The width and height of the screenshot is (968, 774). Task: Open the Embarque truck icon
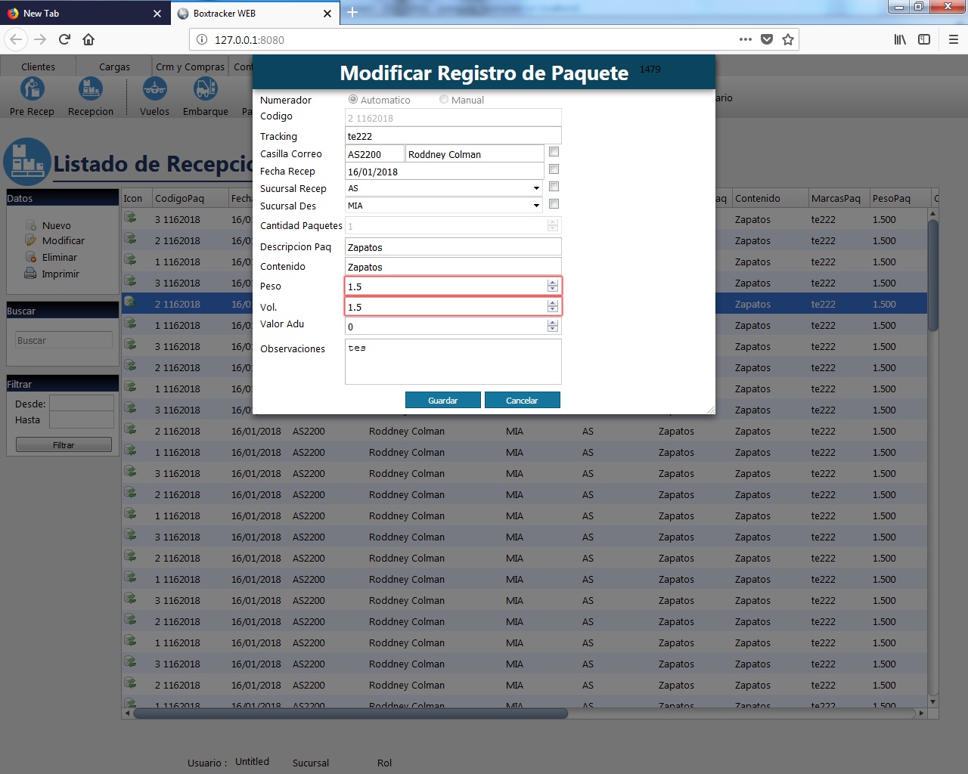[x=205, y=89]
